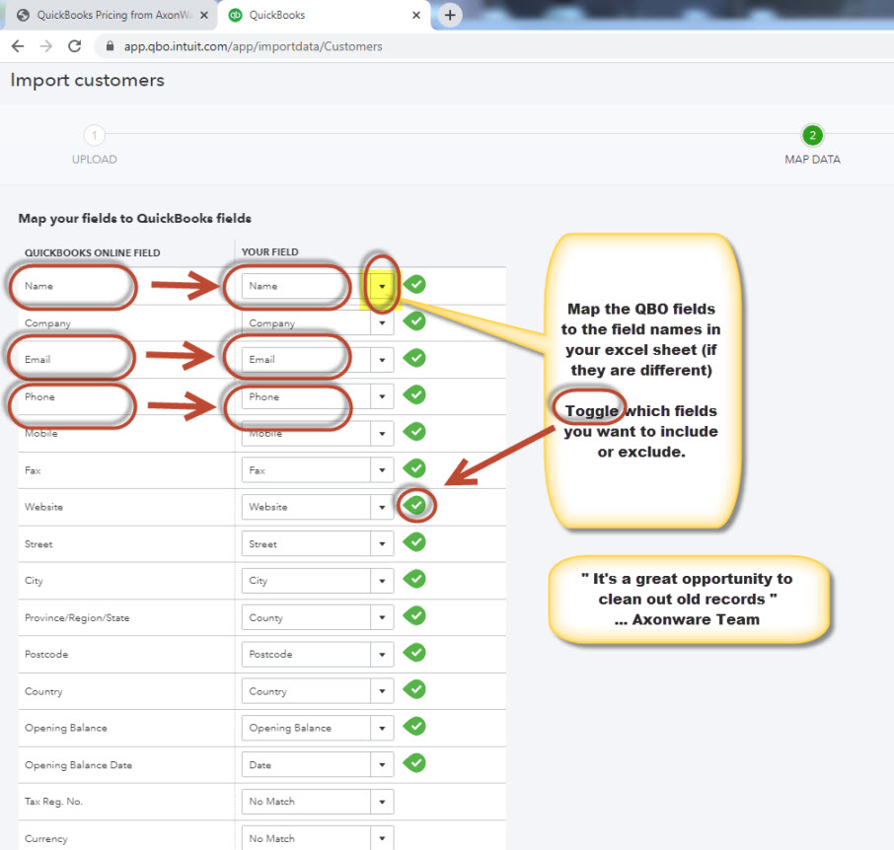Expand the Date mapping dropdown

[x=382, y=765]
